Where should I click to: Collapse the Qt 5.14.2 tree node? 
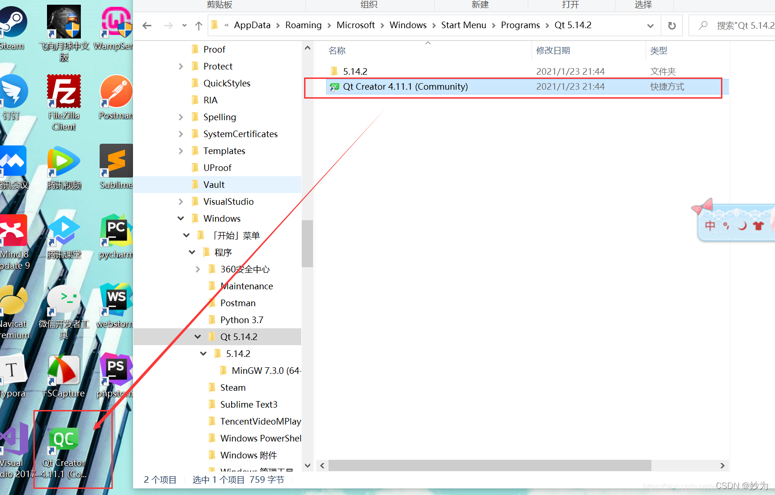click(198, 337)
